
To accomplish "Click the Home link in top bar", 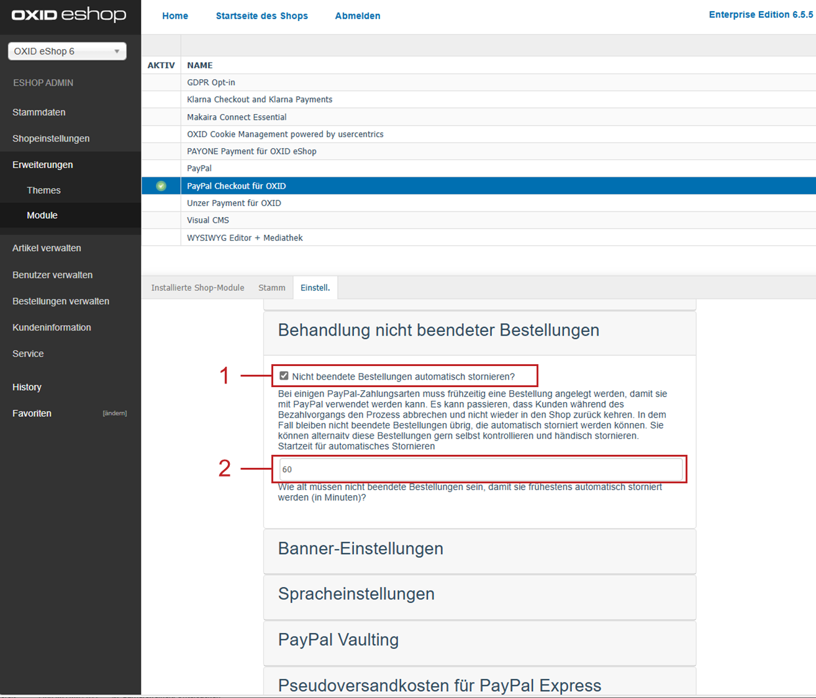I will coord(175,16).
